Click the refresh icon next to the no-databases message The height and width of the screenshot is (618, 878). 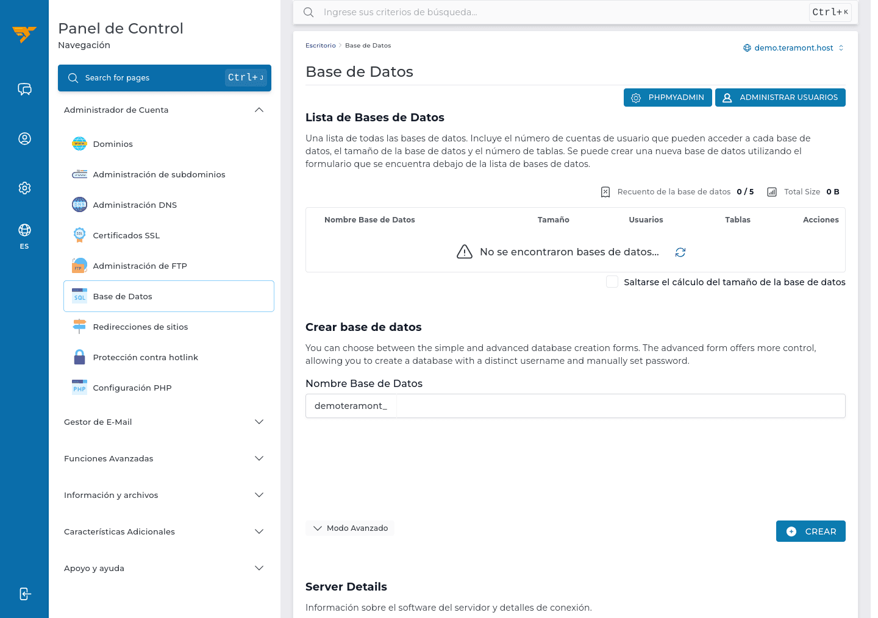tap(680, 252)
